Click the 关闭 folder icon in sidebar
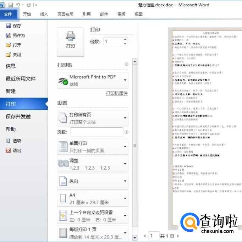 pyautogui.click(x=8, y=55)
